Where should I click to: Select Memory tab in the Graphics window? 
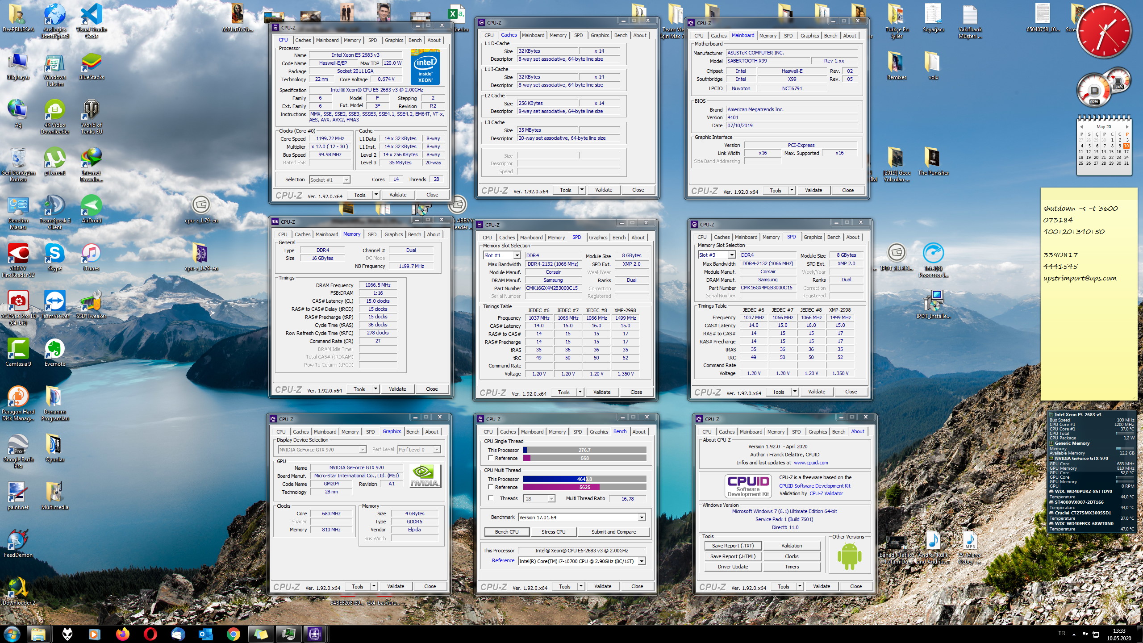[x=350, y=432]
